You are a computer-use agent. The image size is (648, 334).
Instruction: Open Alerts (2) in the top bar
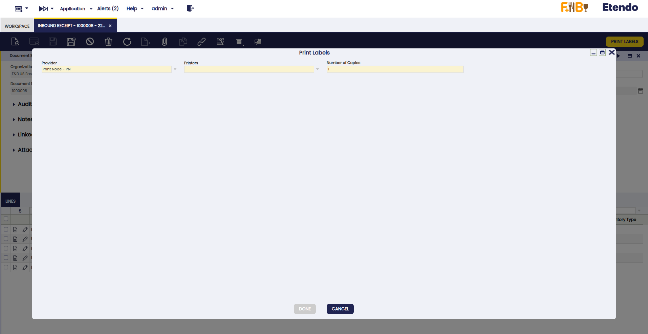pyautogui.click(x=108, y=8)
